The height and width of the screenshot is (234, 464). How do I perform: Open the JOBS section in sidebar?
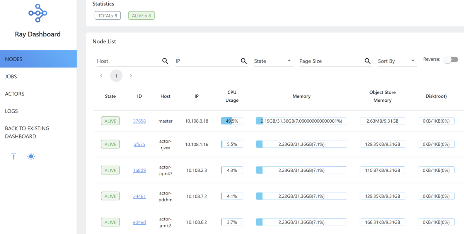click(x=38, y=77)
